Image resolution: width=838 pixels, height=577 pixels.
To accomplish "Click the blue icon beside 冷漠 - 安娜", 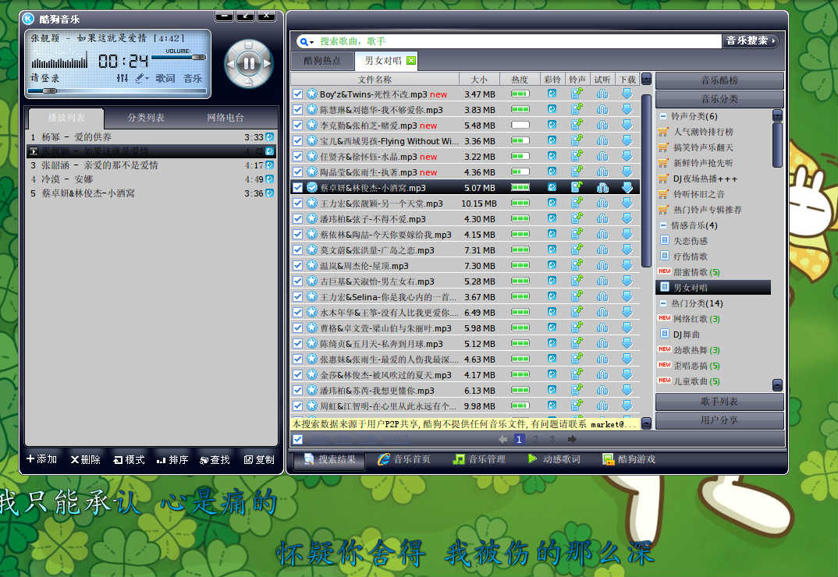I will click(x=270, y=179).
